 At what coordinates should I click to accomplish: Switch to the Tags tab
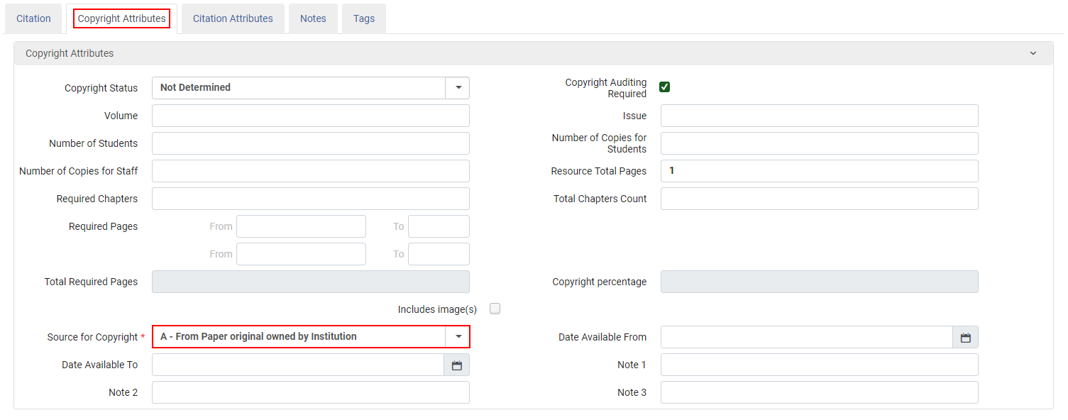point(364,18)
